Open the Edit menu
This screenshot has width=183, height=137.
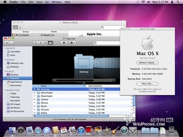point(31,2)
